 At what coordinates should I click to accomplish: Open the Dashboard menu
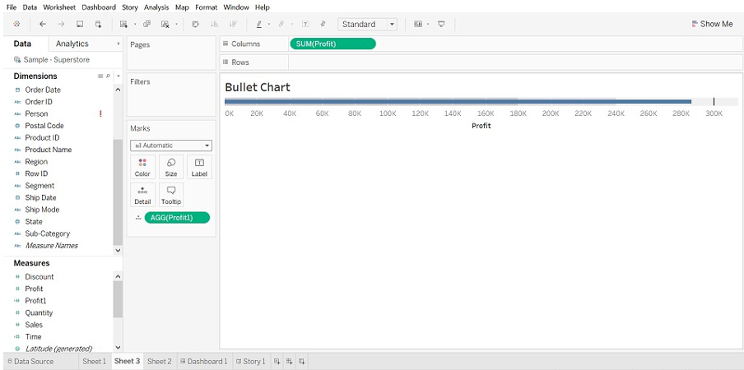coord(99,7)
